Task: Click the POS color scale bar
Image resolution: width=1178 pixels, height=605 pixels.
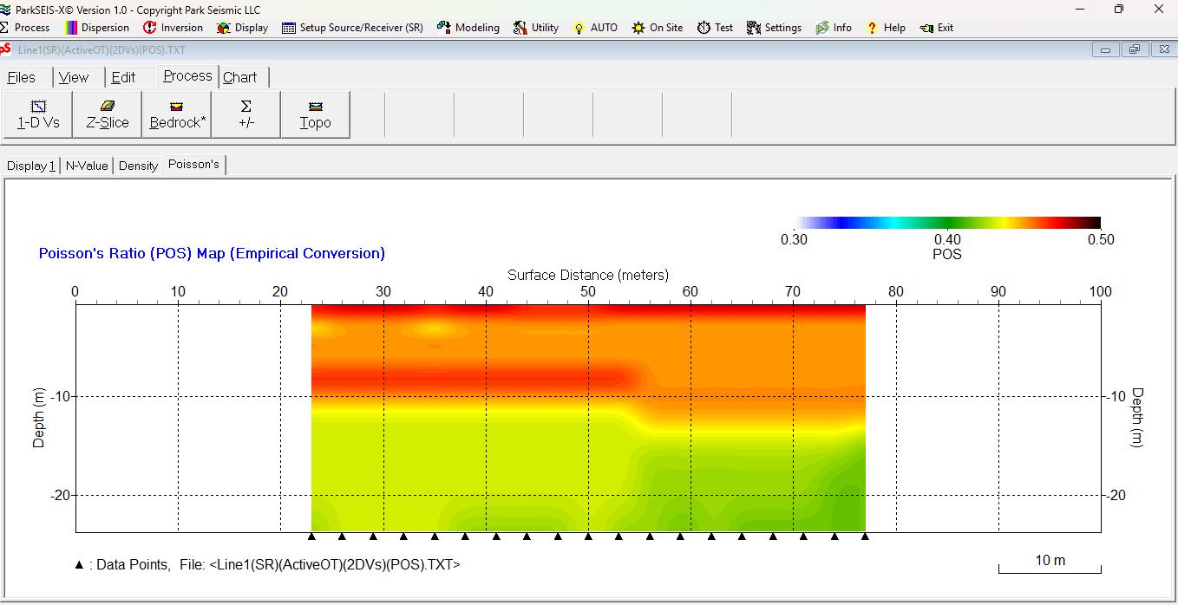Action: click(948, 223)
